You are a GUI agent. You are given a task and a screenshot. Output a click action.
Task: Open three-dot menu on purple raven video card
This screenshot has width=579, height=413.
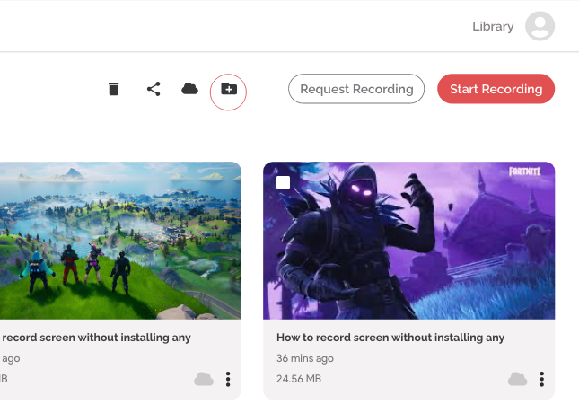click(x=541, y=379)
